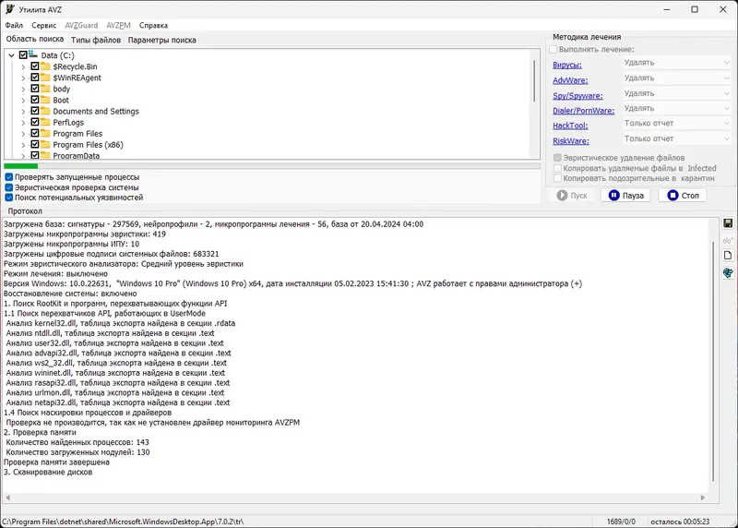Switch to the 'Параметры поиска' tab
The image size is (738, 528).
(x=162, y=40)
